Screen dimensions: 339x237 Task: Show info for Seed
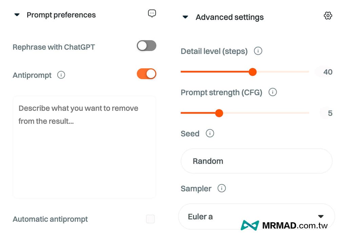click(210, 133)
